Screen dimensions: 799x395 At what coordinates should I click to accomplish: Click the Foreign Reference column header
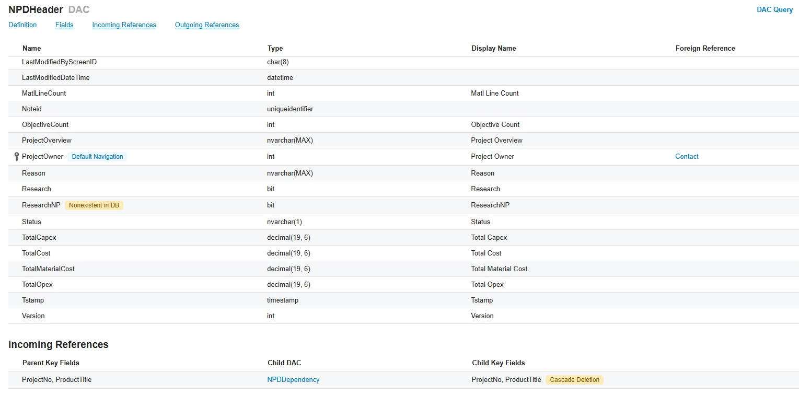705,48
